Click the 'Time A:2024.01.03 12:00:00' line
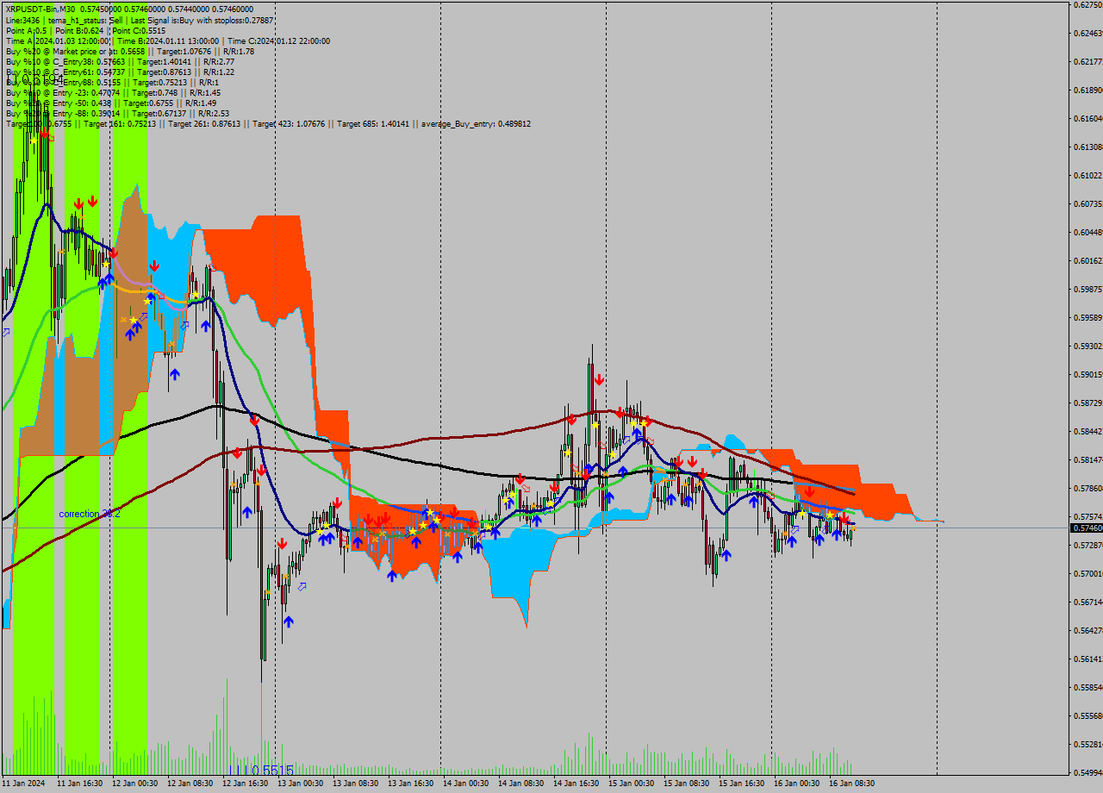The width and height of the screenshot is (1103, 793). coord(167,41)
